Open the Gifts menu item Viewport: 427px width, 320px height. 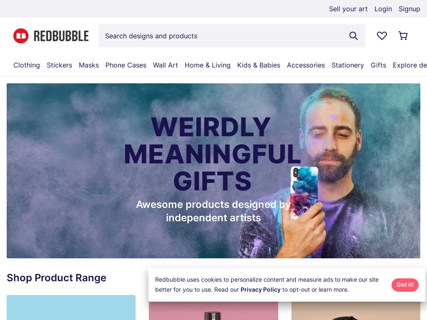point(378,65)
